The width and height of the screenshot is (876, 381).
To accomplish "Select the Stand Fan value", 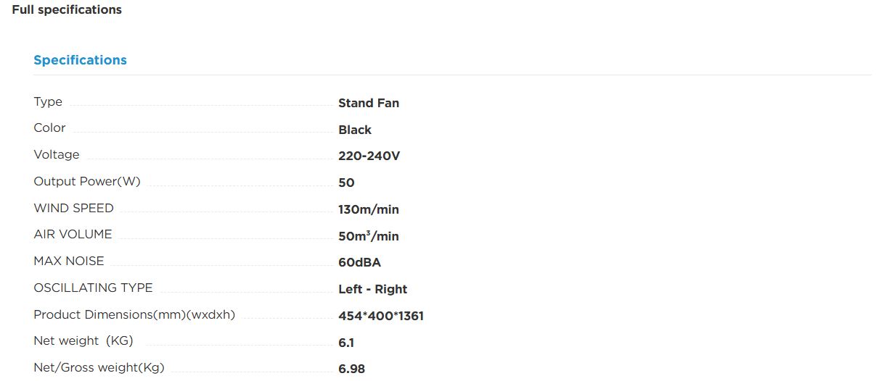I will (x=369, y=103).
